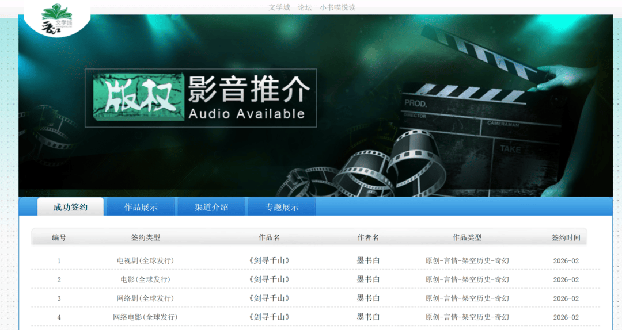Select the 专题展示 tab
The height and width of the screenshot is (330, 622).
[x=282, y=207]
